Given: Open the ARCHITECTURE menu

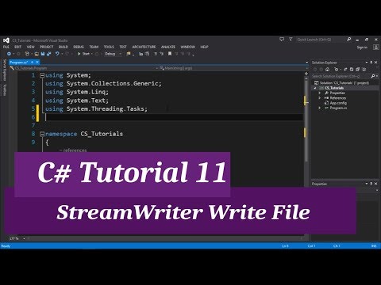Looking at the screenshot, I should pyautogui.click(x=144, y=47).
